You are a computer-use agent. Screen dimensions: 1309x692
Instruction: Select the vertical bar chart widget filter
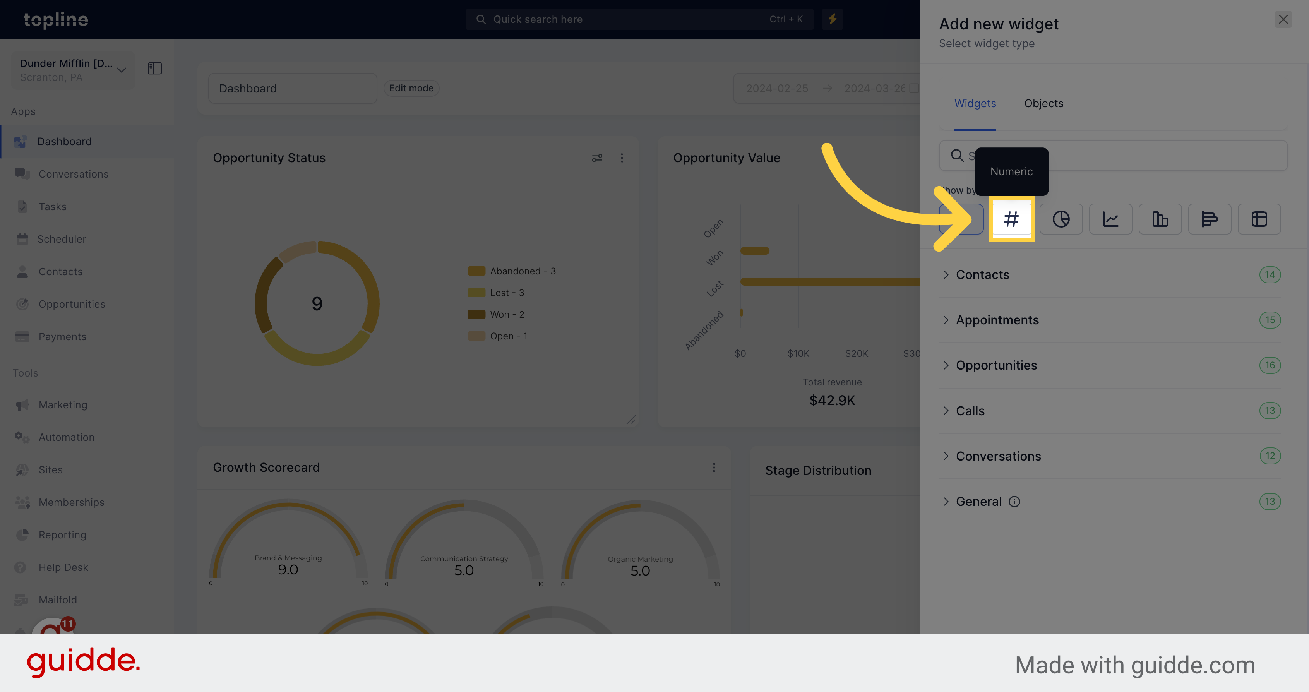pyautogui.click(x=1160, y=219)
